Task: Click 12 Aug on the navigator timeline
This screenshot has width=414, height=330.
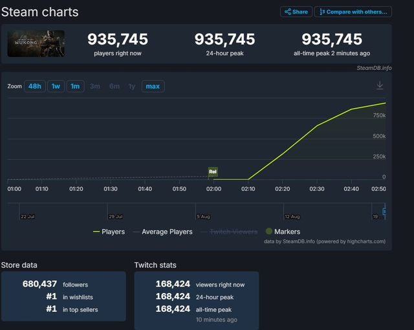Action: pyautogui.click(x=292, y=216)
